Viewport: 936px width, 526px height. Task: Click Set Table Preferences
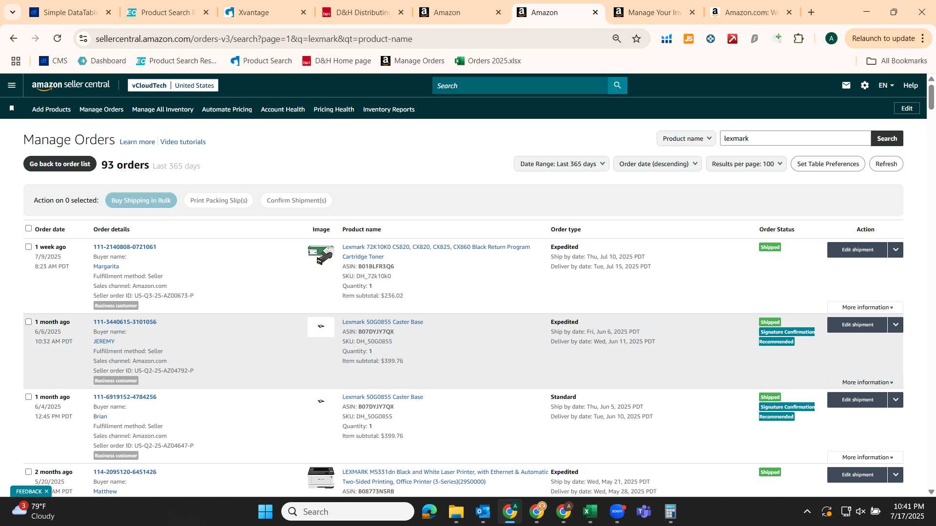(828, 164)
